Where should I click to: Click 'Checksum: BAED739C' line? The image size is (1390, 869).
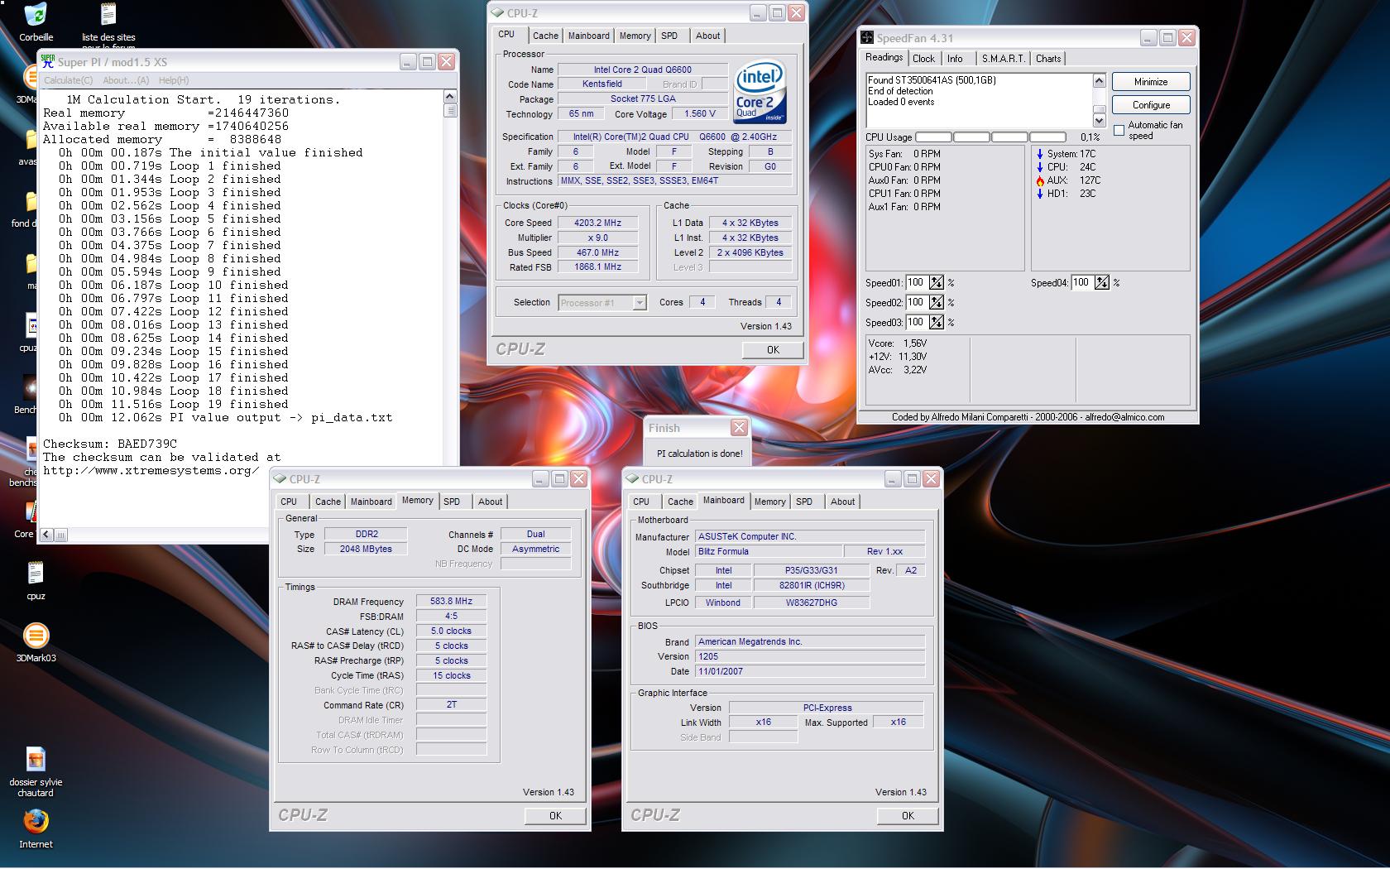coord(109,444)
